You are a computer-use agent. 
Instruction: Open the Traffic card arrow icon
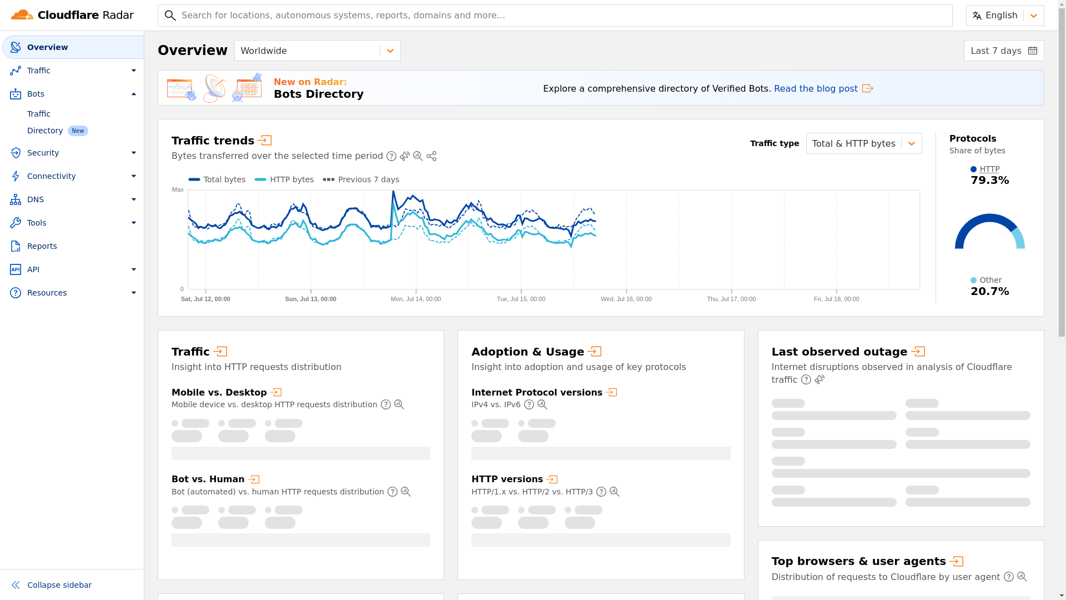tap(220, 352)
